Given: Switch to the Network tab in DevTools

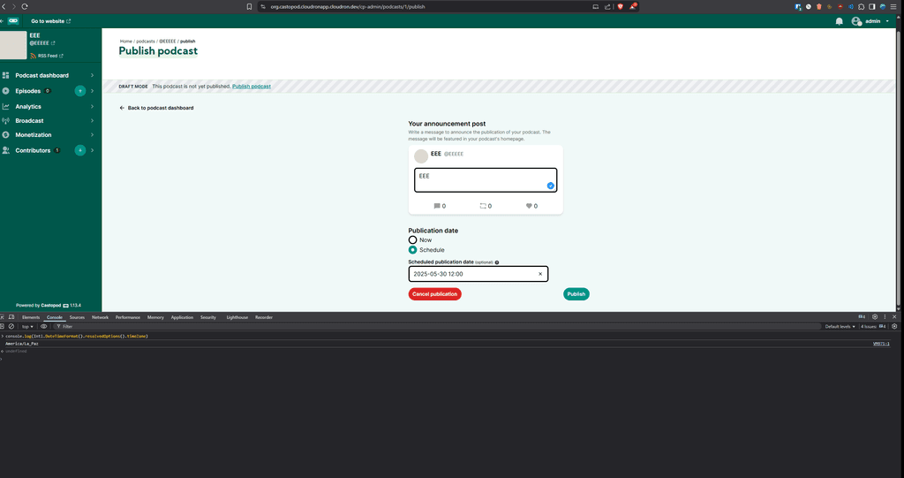Looking at the screenshot, I should tap(100, 317).
